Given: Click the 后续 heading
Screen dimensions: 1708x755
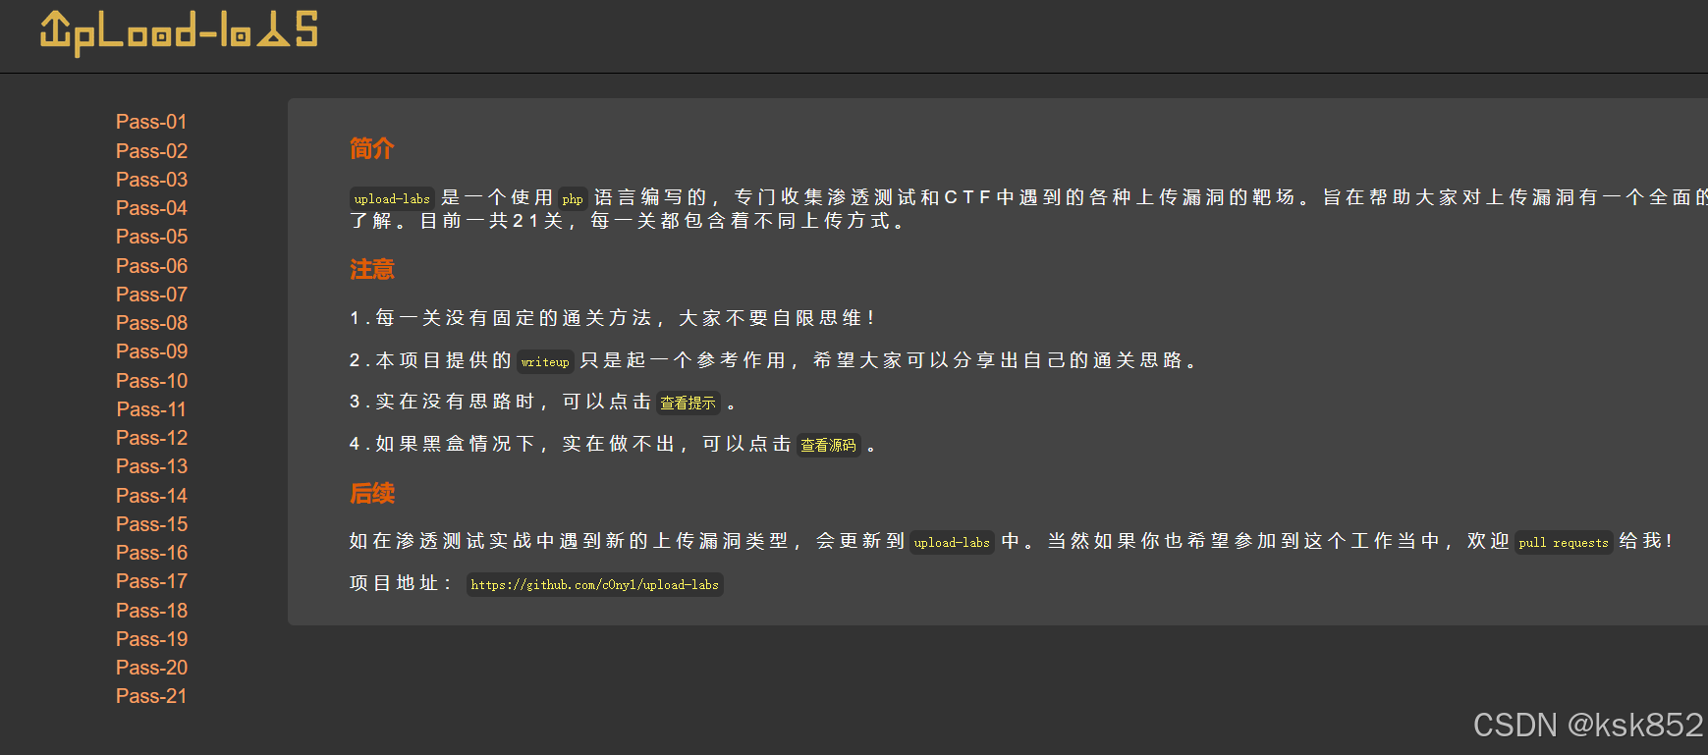Looking at the screenshot, I should coord(372,493).
